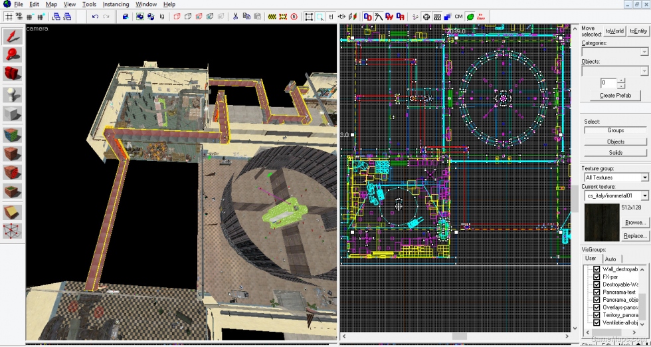Uncheck the Destroyable-Wa visgroup checkbox
The image size is (651, 347).
(597, 285)
